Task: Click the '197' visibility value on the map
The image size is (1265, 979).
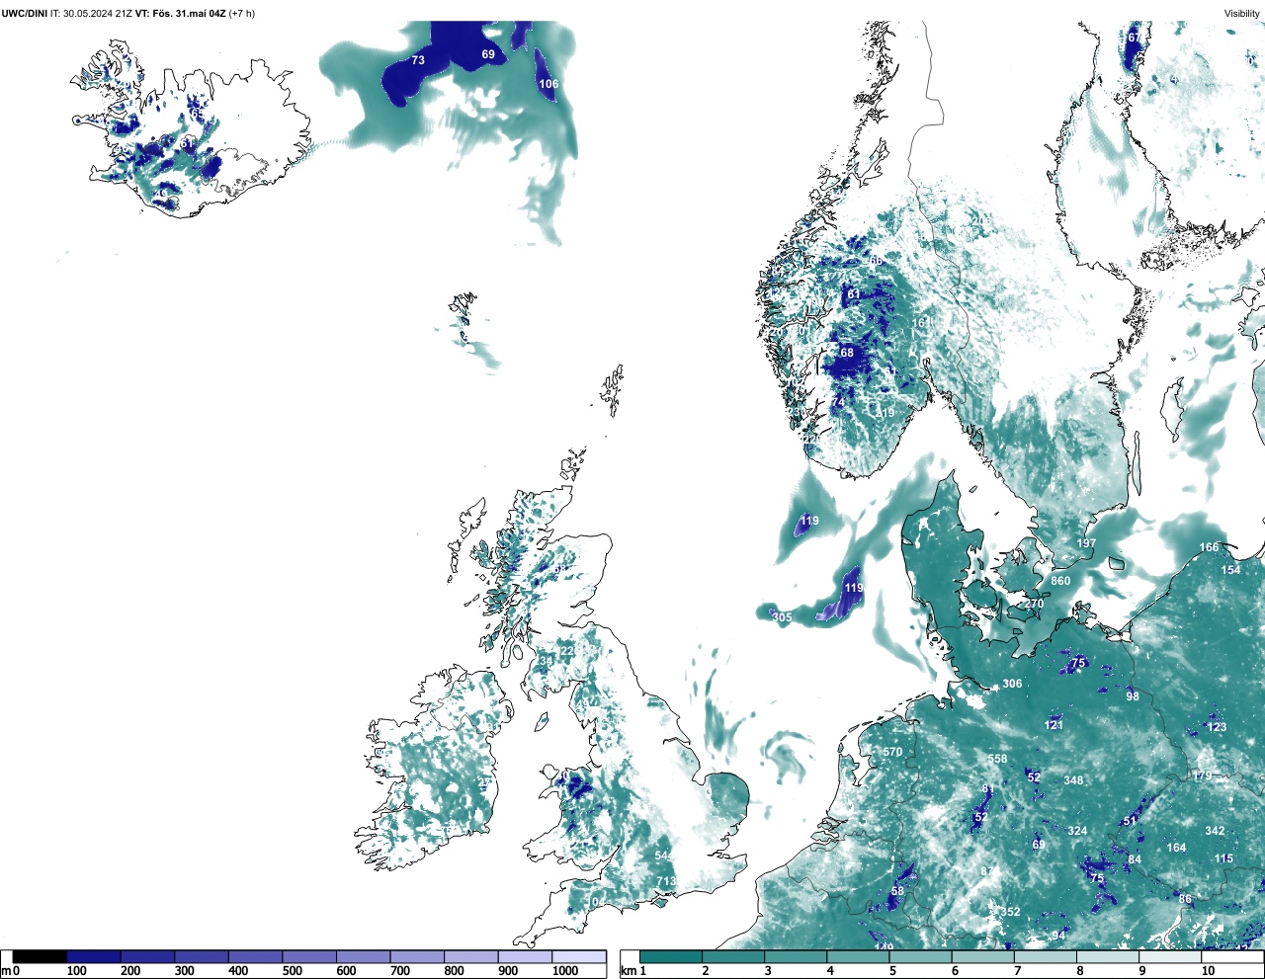Action: tap(1086, 543)
